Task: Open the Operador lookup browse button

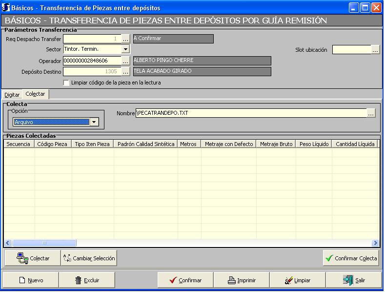Action: (125, 61)
